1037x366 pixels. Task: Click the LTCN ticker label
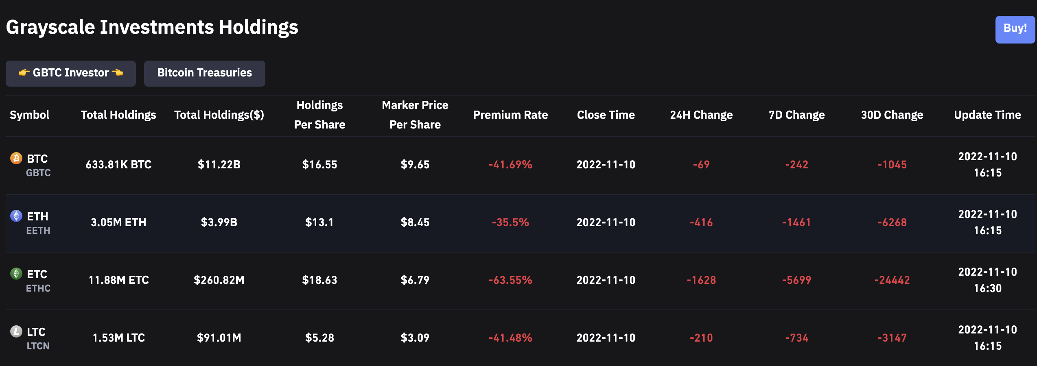point(38,346)
